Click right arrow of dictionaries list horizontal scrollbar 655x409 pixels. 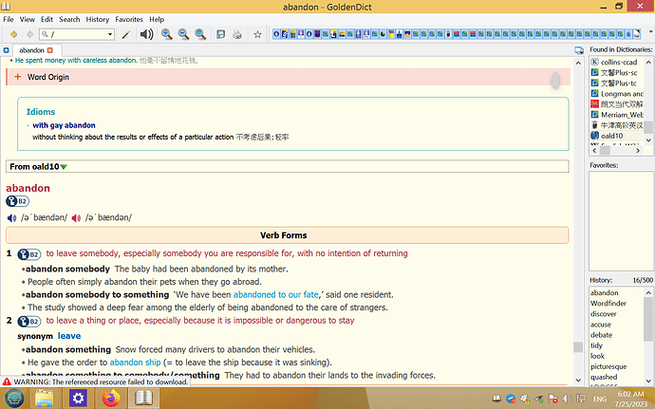[x=638, y=150]
